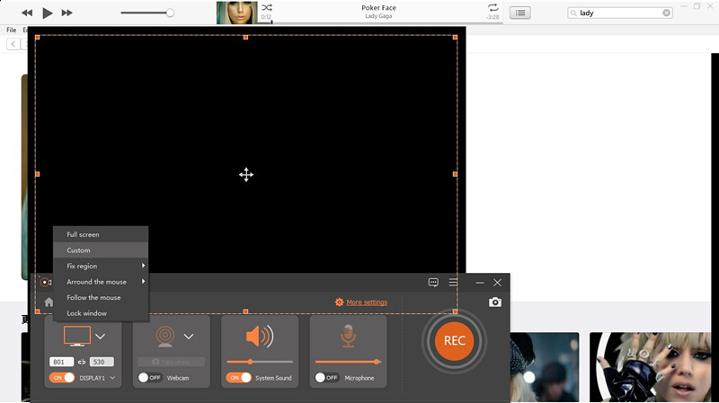The height and width of the screenshot is (403, 719).
Task: Choose Follow the mouse option
Action: [x=101, y=297]
